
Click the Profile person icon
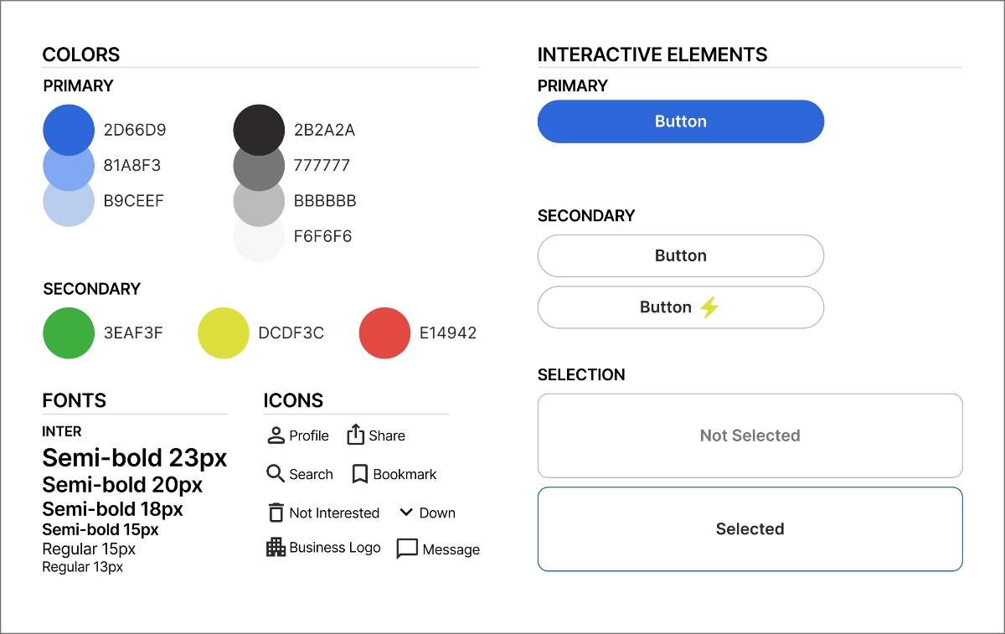point(276,436)
